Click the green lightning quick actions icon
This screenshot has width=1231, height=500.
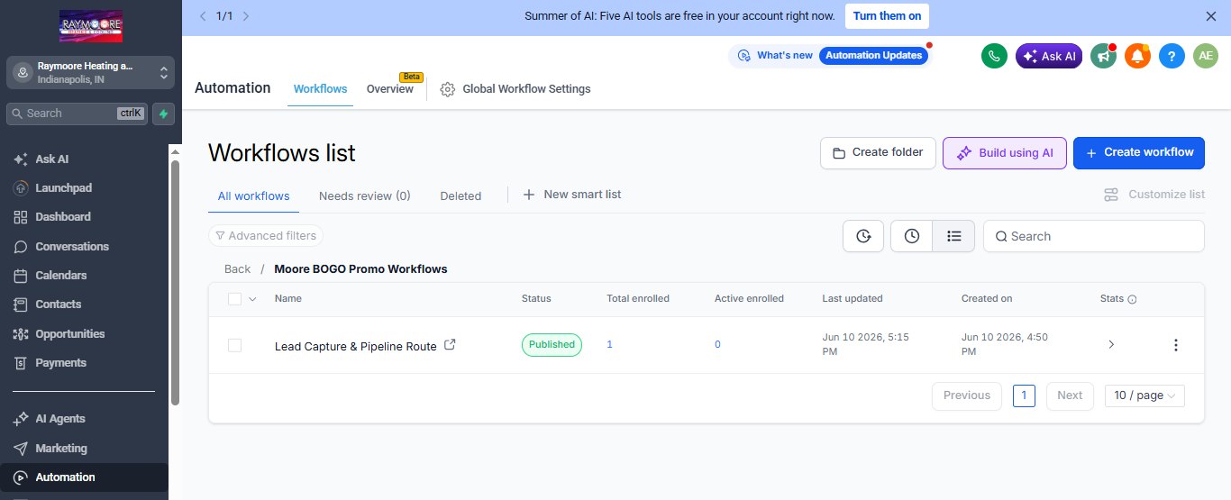pos(163,114)
